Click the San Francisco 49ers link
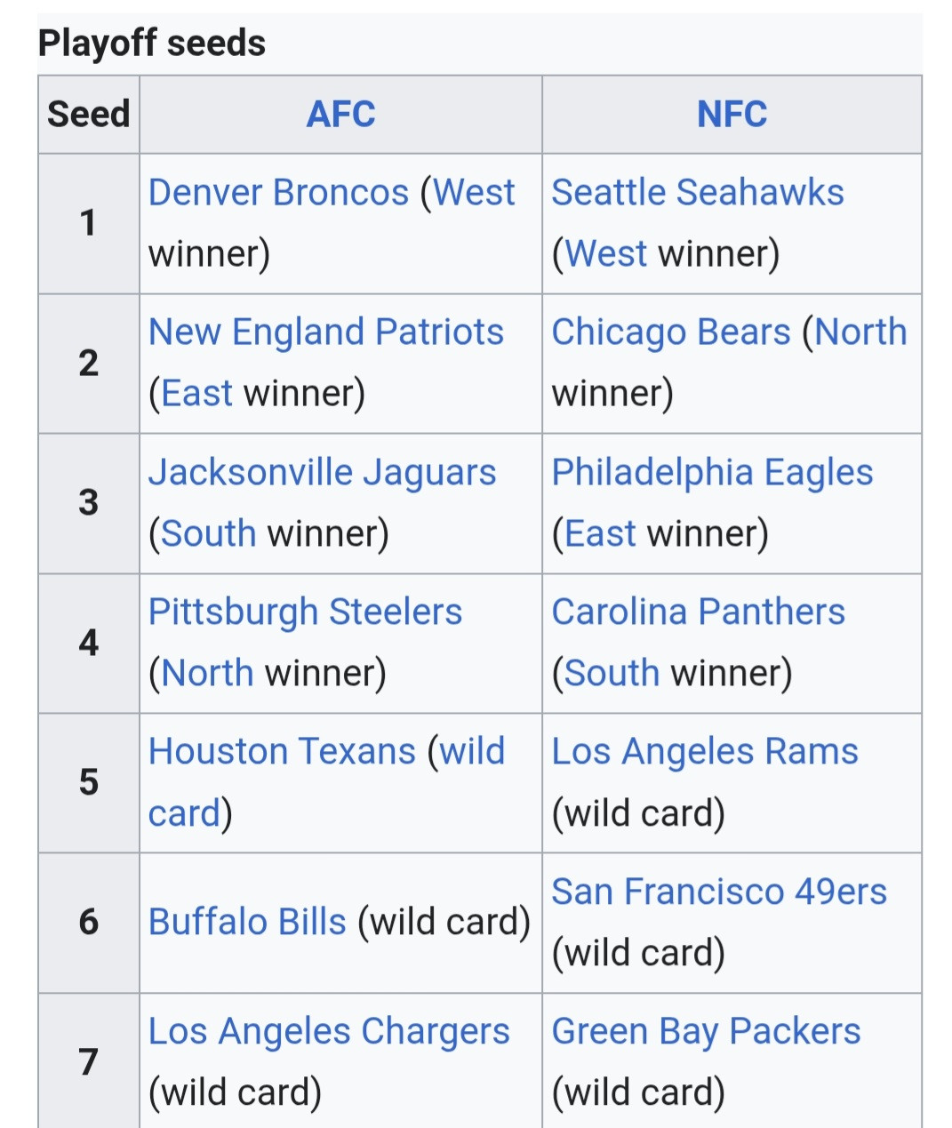The image size is (952, 1128). [719, 892]
